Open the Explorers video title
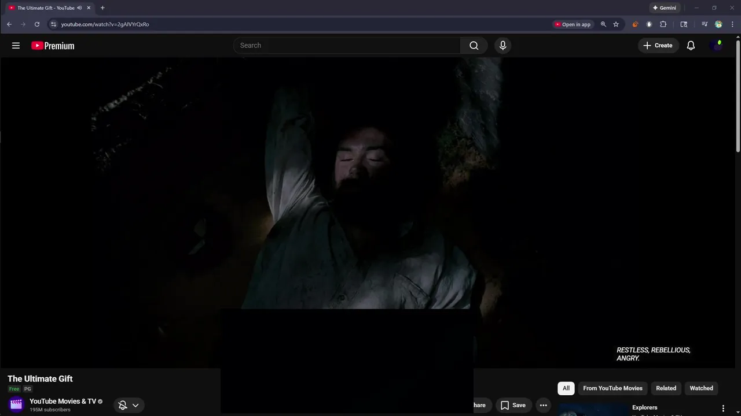The image size is (741, 416). click(644, 407)
